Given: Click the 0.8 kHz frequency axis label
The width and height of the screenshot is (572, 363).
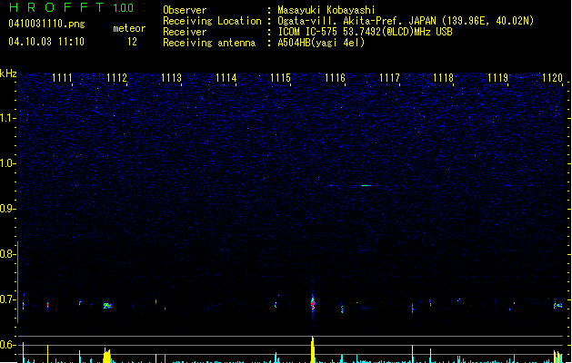Looking at the screenshot, I should 7,254.
